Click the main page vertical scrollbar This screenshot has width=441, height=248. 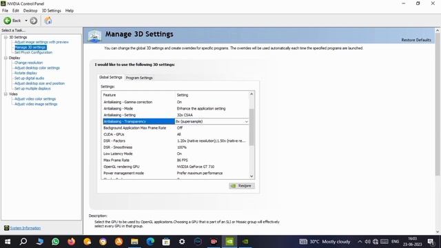pyautogui.click(x=438, y=104)
